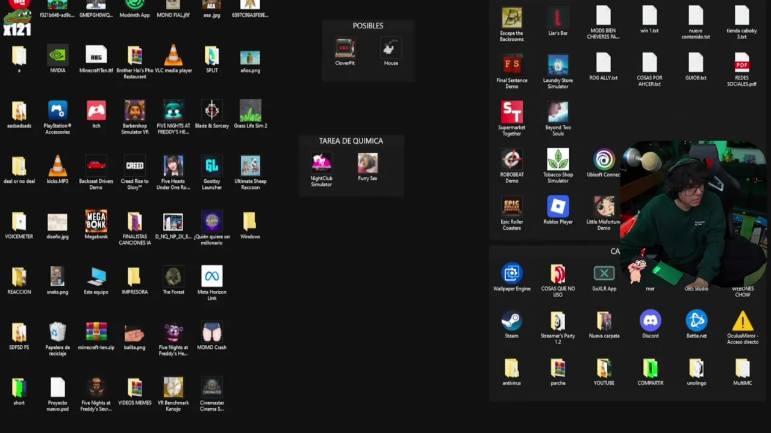Open Cinemaster Cinema S... shortcut
Viewport: 771px width, 433px height.
pos(212,388)
